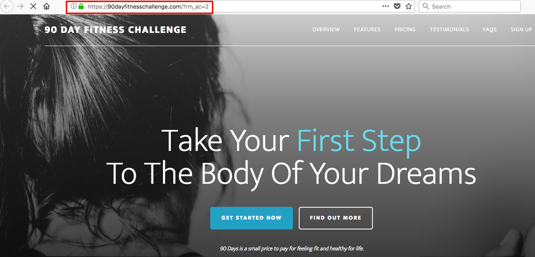Click the forward navigation arrow
This screenshot has height=257, width=535.
20,7
